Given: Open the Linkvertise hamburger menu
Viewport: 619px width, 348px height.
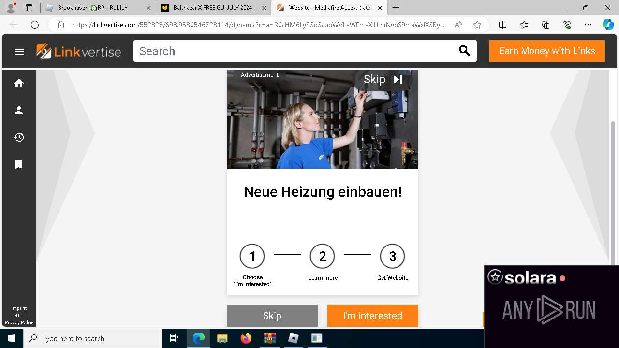Looking at the screenshot, I should (x=19, y=52).
